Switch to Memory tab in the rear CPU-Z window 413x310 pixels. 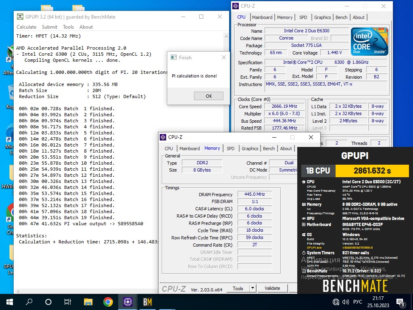coord(285,17)
